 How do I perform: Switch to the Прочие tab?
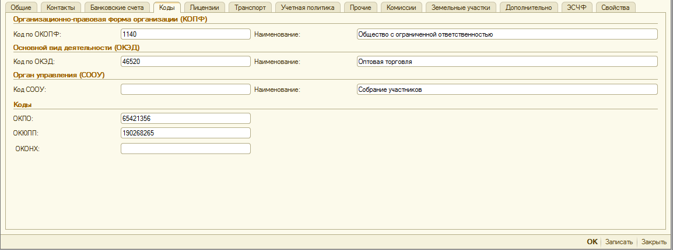click(360, 8)
